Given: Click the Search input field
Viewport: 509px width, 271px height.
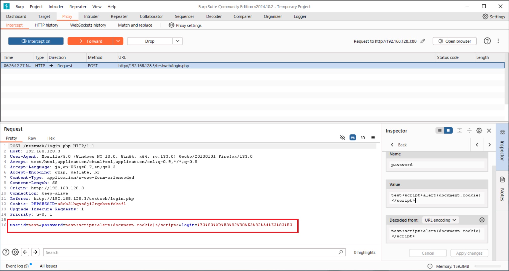Looking at the screenshot, I should [x=194, y=252].
